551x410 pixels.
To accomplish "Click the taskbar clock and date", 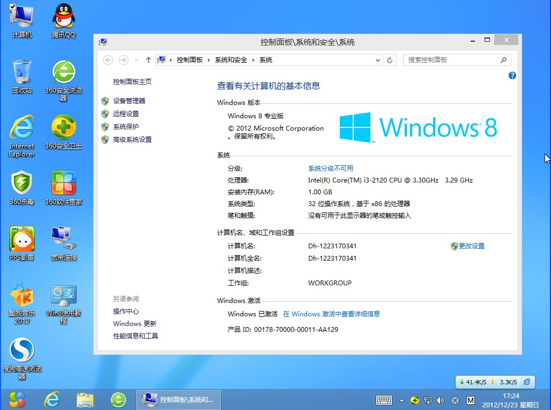I will (x=510, y=400).
